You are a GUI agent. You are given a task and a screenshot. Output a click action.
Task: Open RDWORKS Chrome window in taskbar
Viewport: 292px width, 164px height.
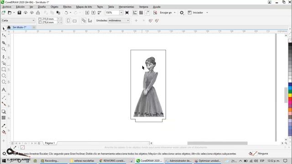tap(112, 161)
